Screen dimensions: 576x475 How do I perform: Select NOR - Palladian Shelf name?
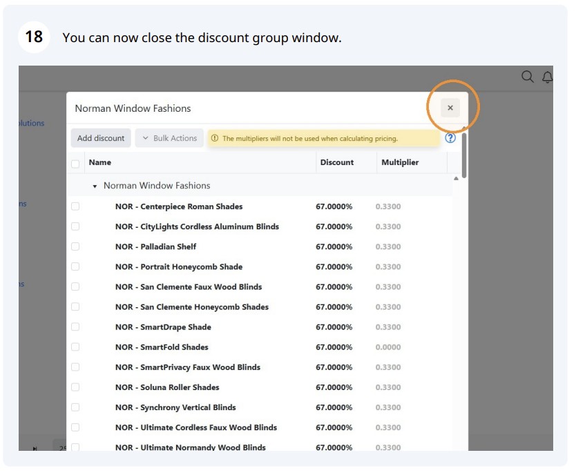pos(156,246)
